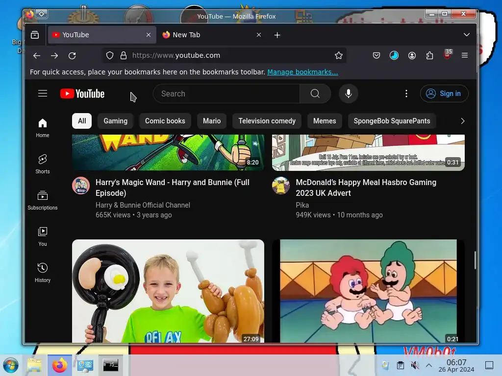Image resolution: width=502 pixels, height=376 pixels.
Task: Open the terminal taskbar icon
Action: pos(110,365)
